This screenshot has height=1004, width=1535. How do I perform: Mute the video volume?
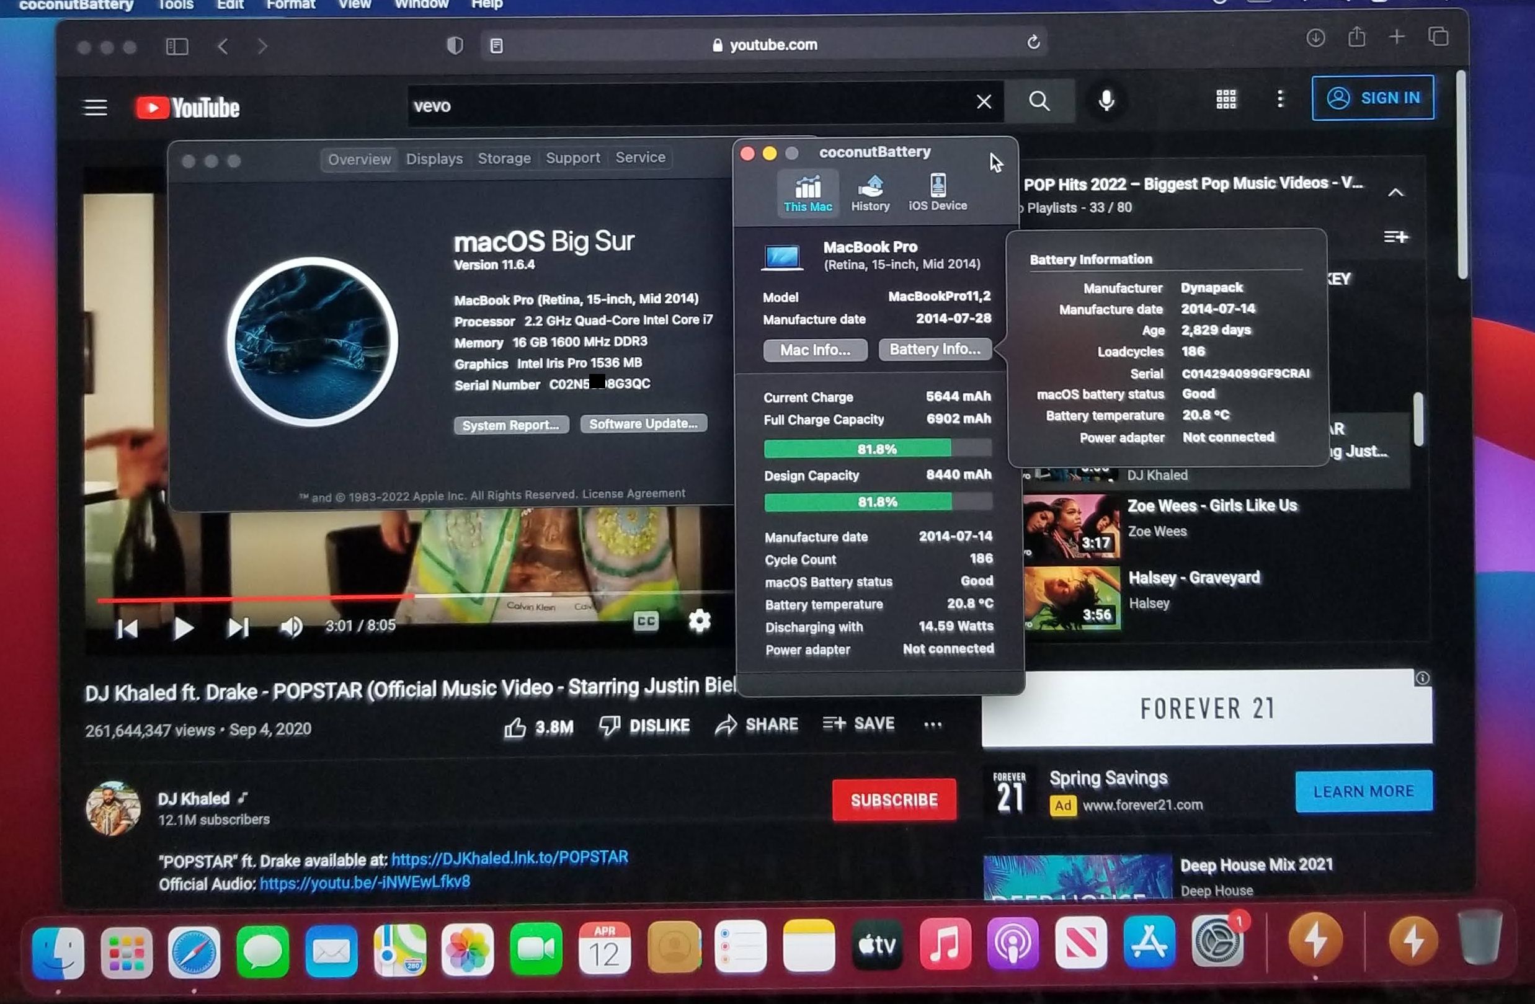click(291, 626)
